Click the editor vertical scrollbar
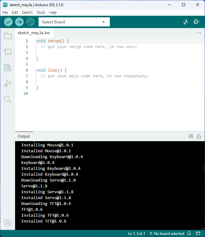The width and height of the screenshot is (205, 237). (x=203, y=84)
